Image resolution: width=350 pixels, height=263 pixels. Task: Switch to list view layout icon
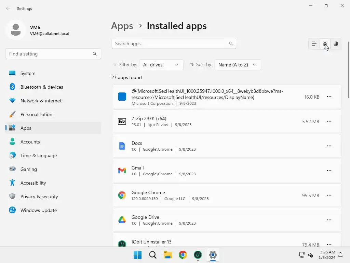314,44
